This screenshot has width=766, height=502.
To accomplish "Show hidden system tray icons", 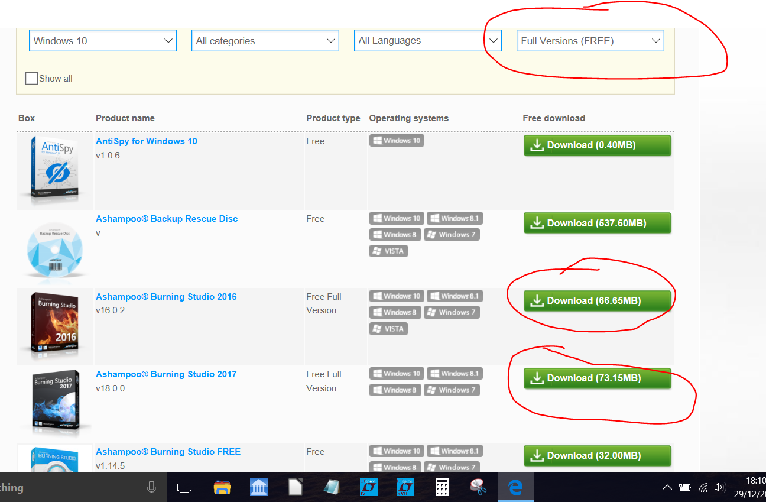I will (x=667, y=488).
